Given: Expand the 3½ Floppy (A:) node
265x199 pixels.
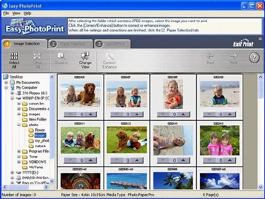Looking at the screenshot, I should point(12,93).
